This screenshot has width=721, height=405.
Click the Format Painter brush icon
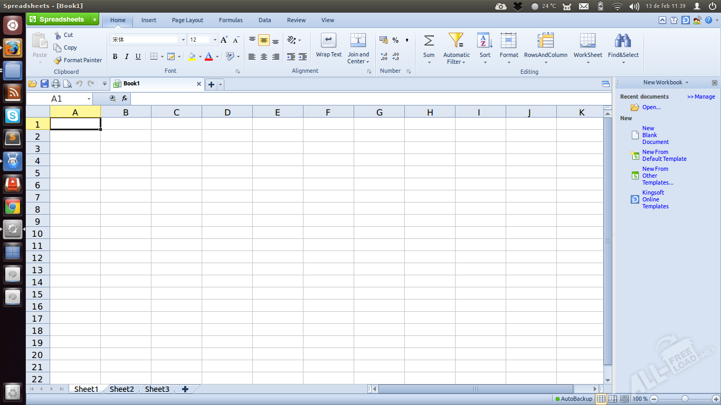[x=58, y=60]
